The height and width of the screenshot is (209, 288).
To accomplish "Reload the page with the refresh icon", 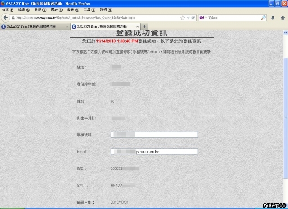I will coord(193,18).
